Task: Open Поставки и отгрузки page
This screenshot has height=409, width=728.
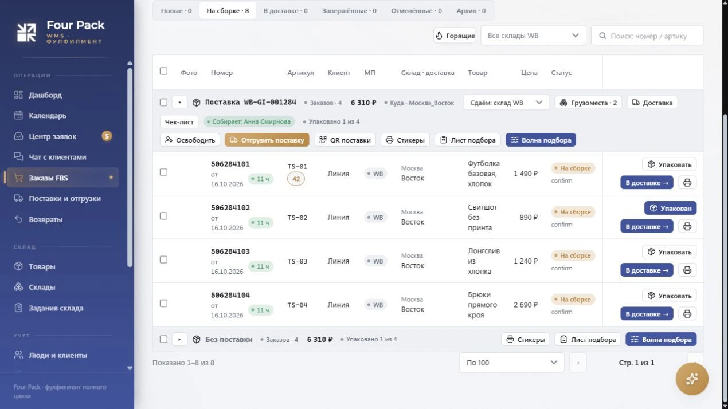Action: coord(66,199)
